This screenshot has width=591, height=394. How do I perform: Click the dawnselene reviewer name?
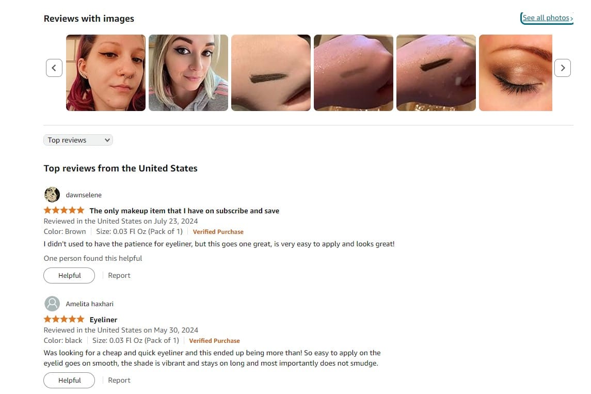pos(84,195)
